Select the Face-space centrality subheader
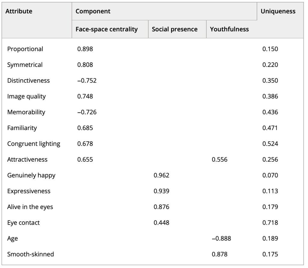The width and height of the screenshot is (308, 268). (x=106, y=29)
